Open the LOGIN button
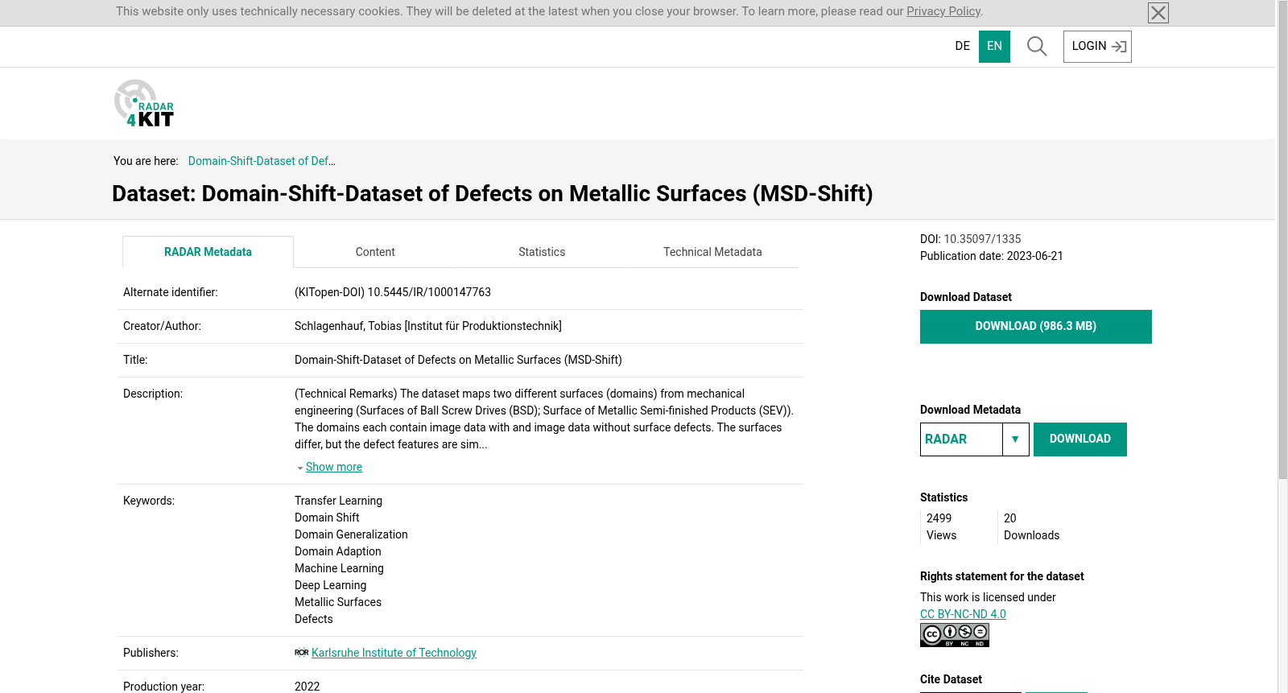 pos(1097,47)
